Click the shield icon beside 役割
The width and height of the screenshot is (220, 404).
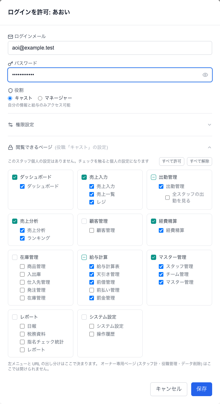tap(10, 90)
